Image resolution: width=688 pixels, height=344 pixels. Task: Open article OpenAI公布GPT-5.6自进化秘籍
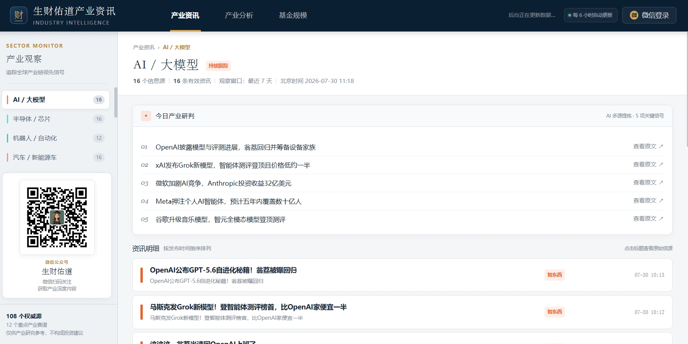223,270
